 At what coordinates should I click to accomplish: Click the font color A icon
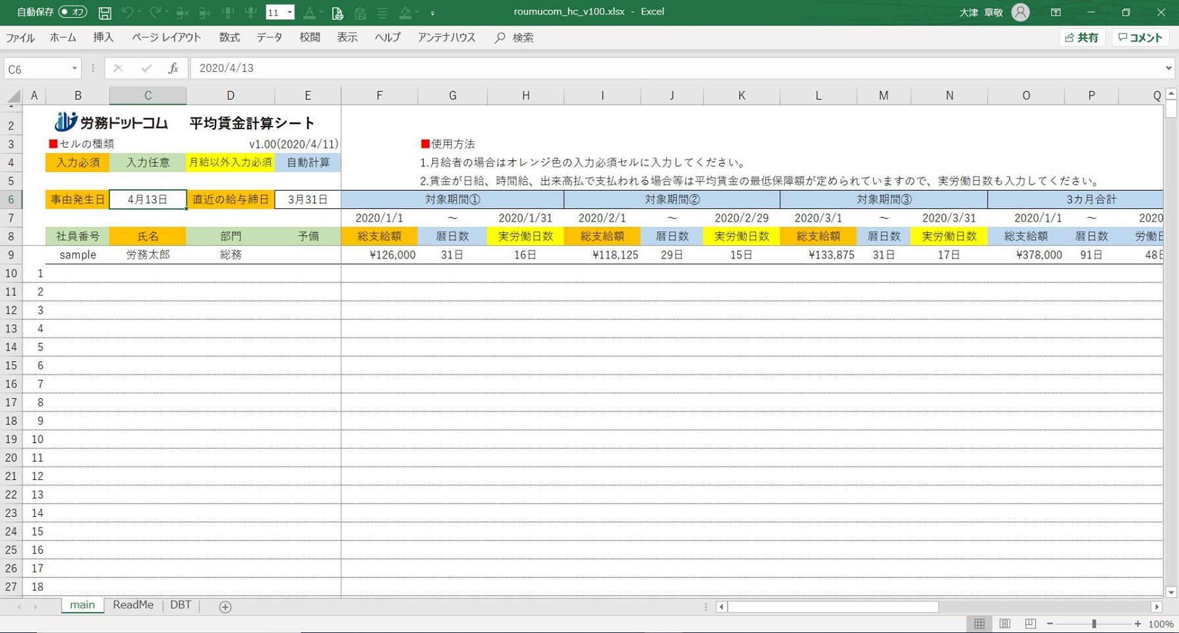point(309,13)
